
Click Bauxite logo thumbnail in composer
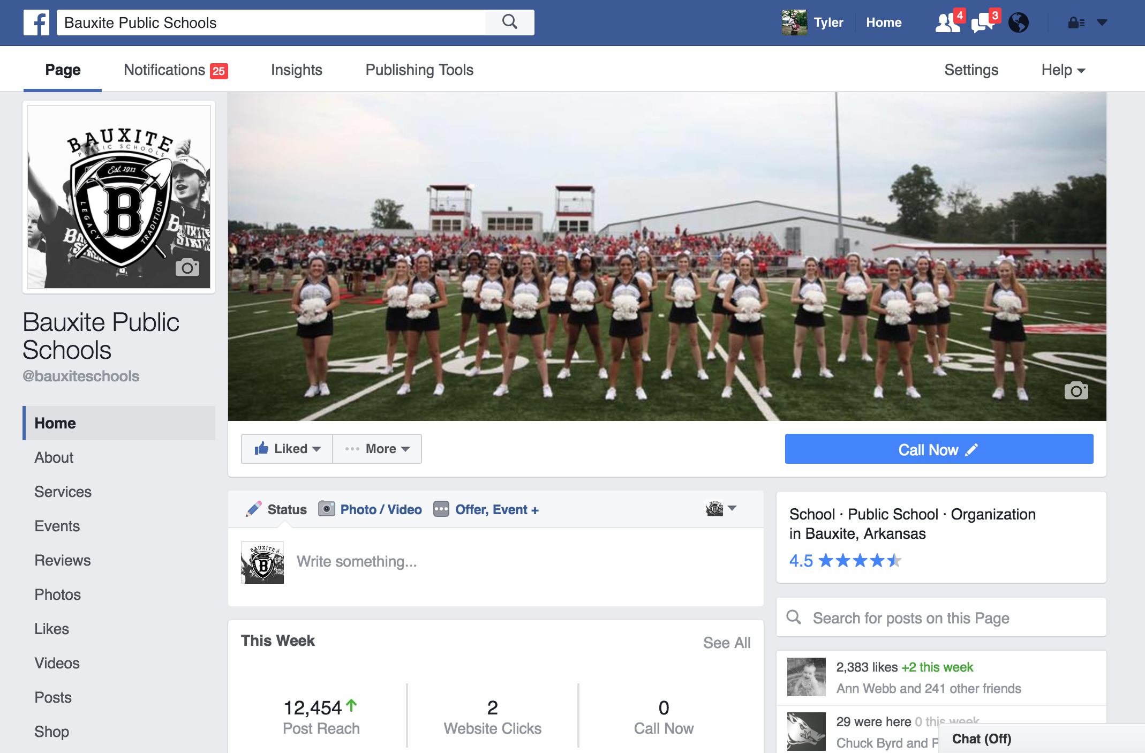[262, 562]
